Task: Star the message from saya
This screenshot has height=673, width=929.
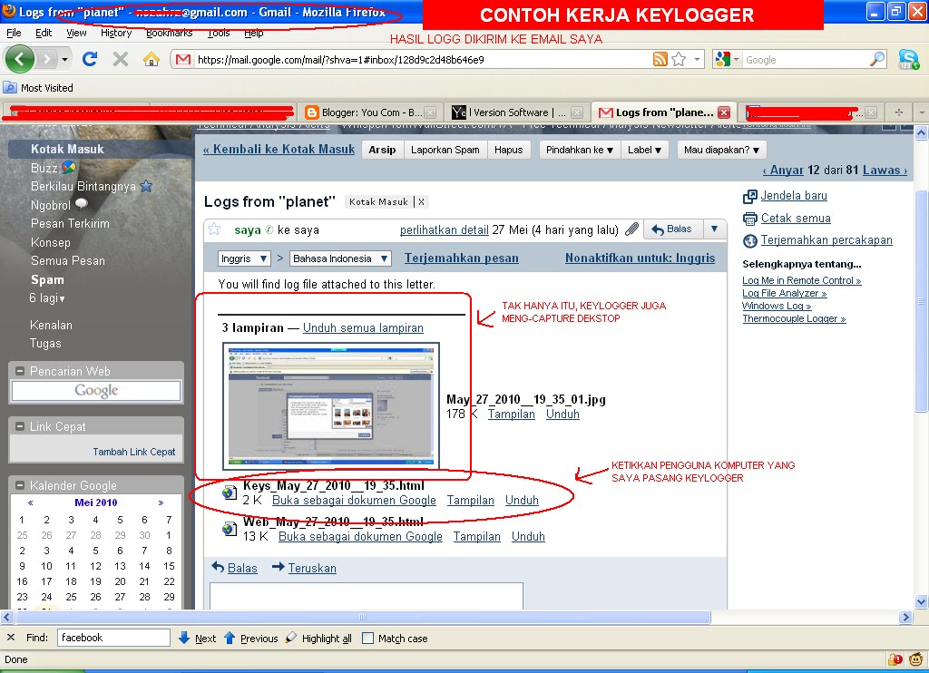Action: [214, 229]
